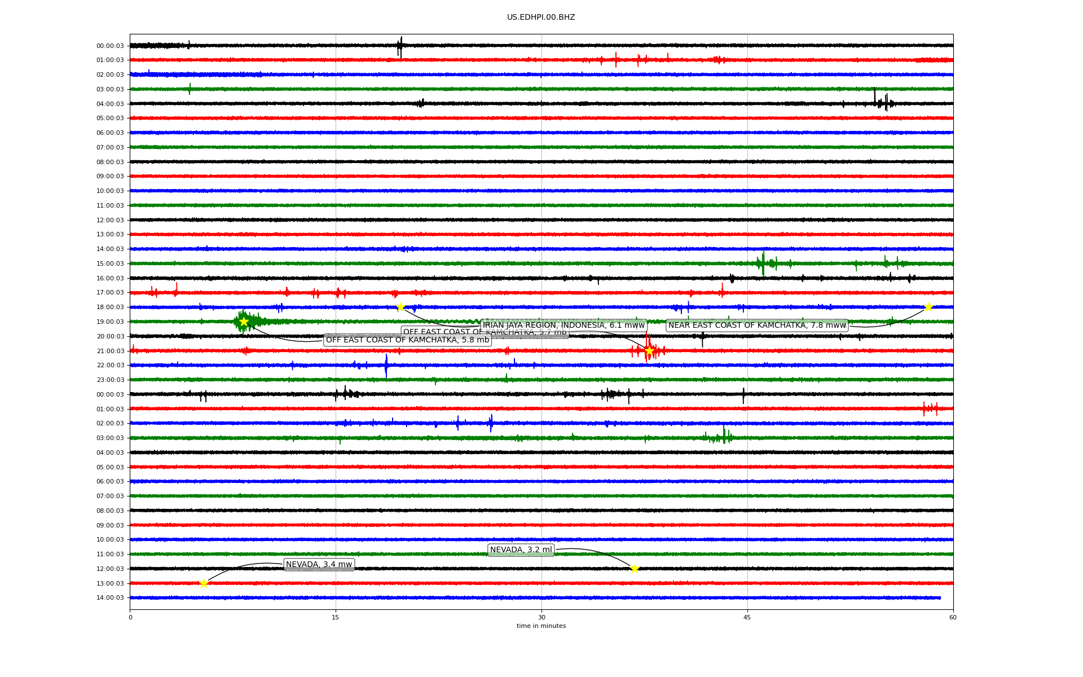Click the 60 tick label on the time axis
Screen dimensions: 1083x677
(x=953, y=617)
